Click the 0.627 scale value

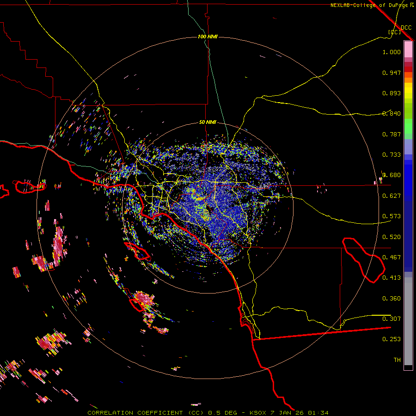[392, 196]
